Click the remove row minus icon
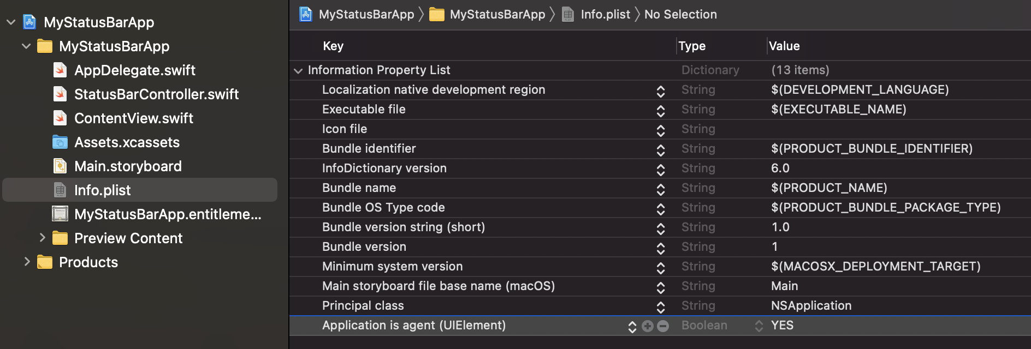 [x=663, y=326]
